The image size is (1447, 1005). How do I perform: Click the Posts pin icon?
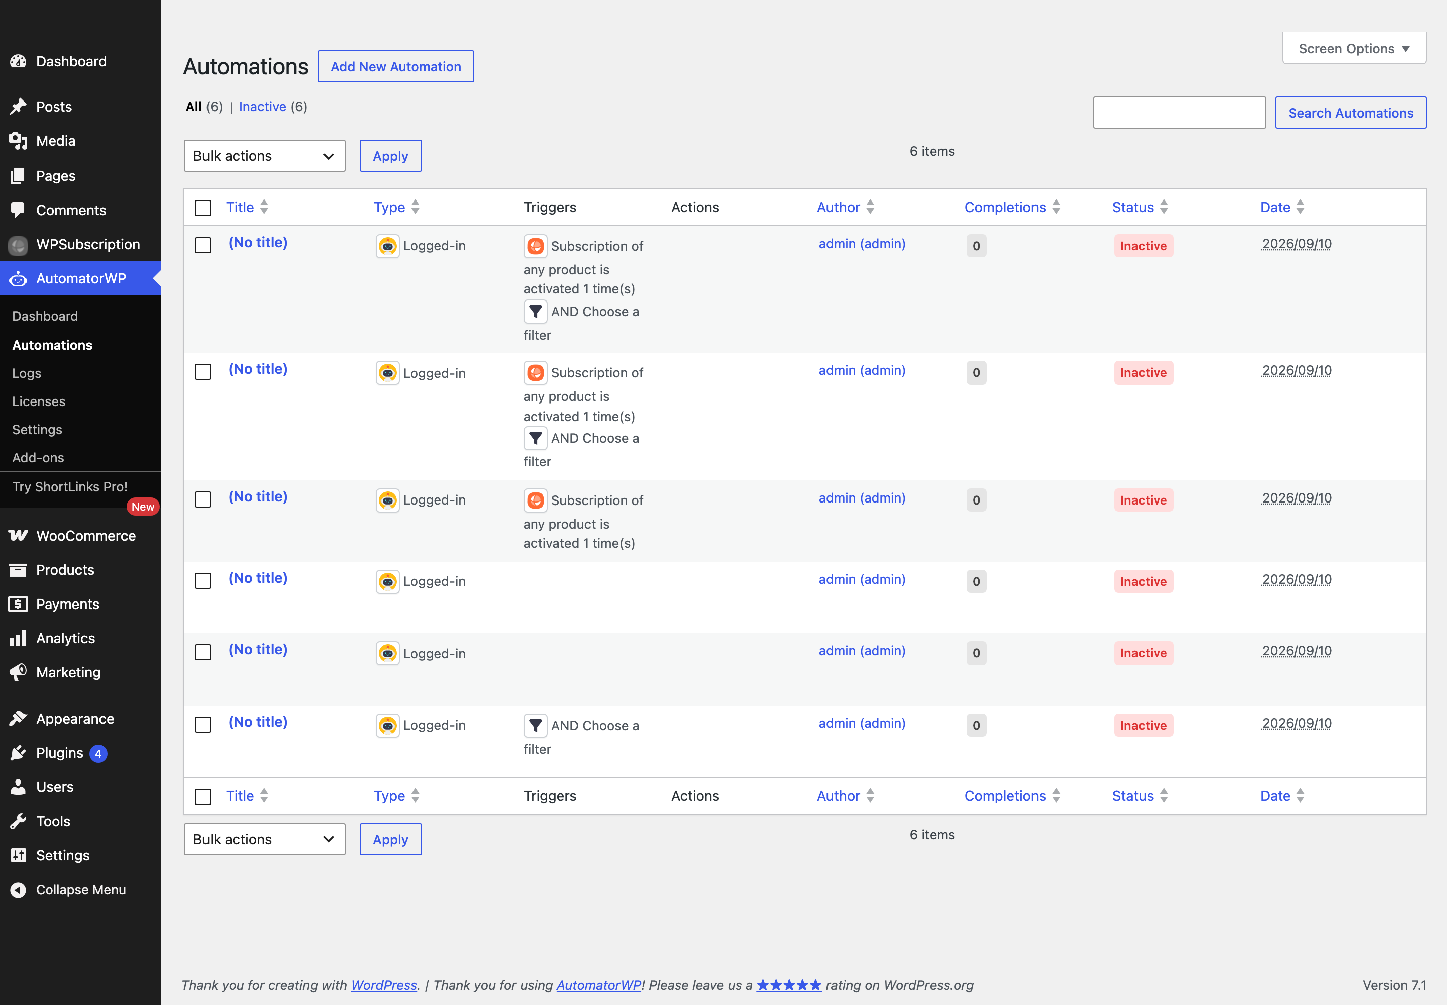click(x=18, y=107)
